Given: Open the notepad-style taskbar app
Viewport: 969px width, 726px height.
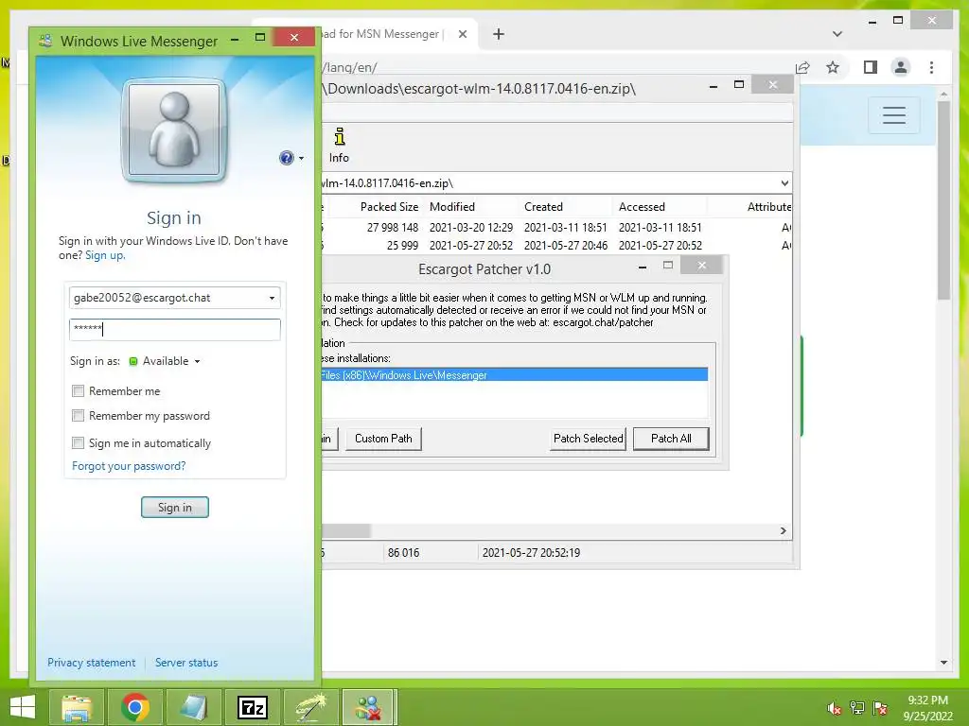Looking at the screenshot, I should pyautogui.click(x=194, y=707).
